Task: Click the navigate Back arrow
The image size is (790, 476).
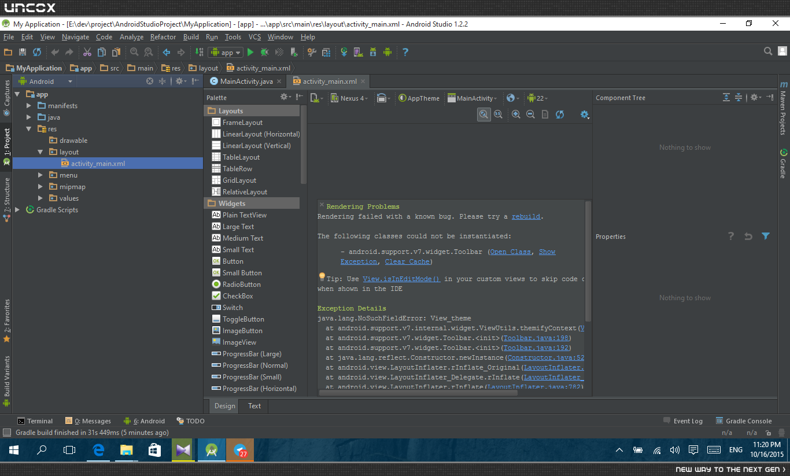Action: [x=167, y=52]
